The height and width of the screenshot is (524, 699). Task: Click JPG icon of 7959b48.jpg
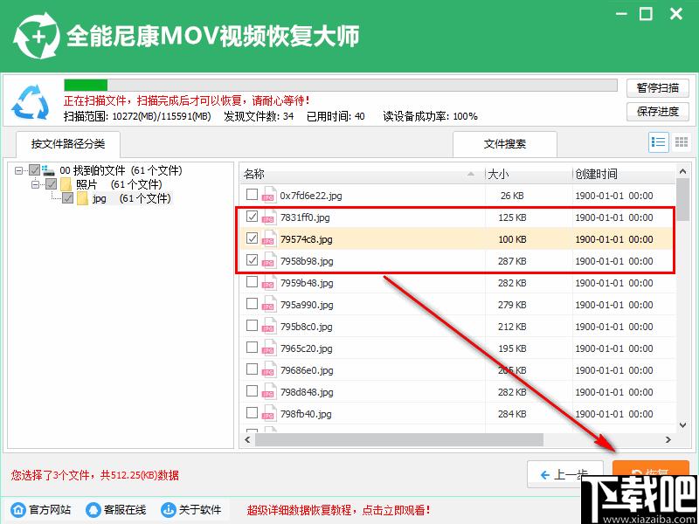(268, 283)
